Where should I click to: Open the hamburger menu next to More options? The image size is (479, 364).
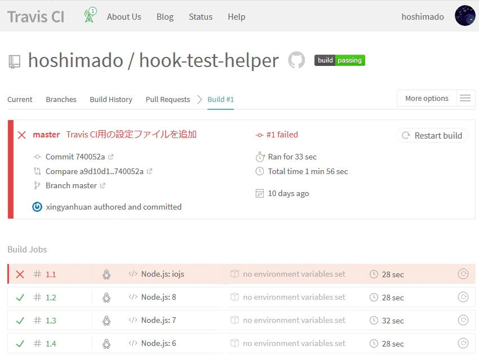(x=465, y=98)
